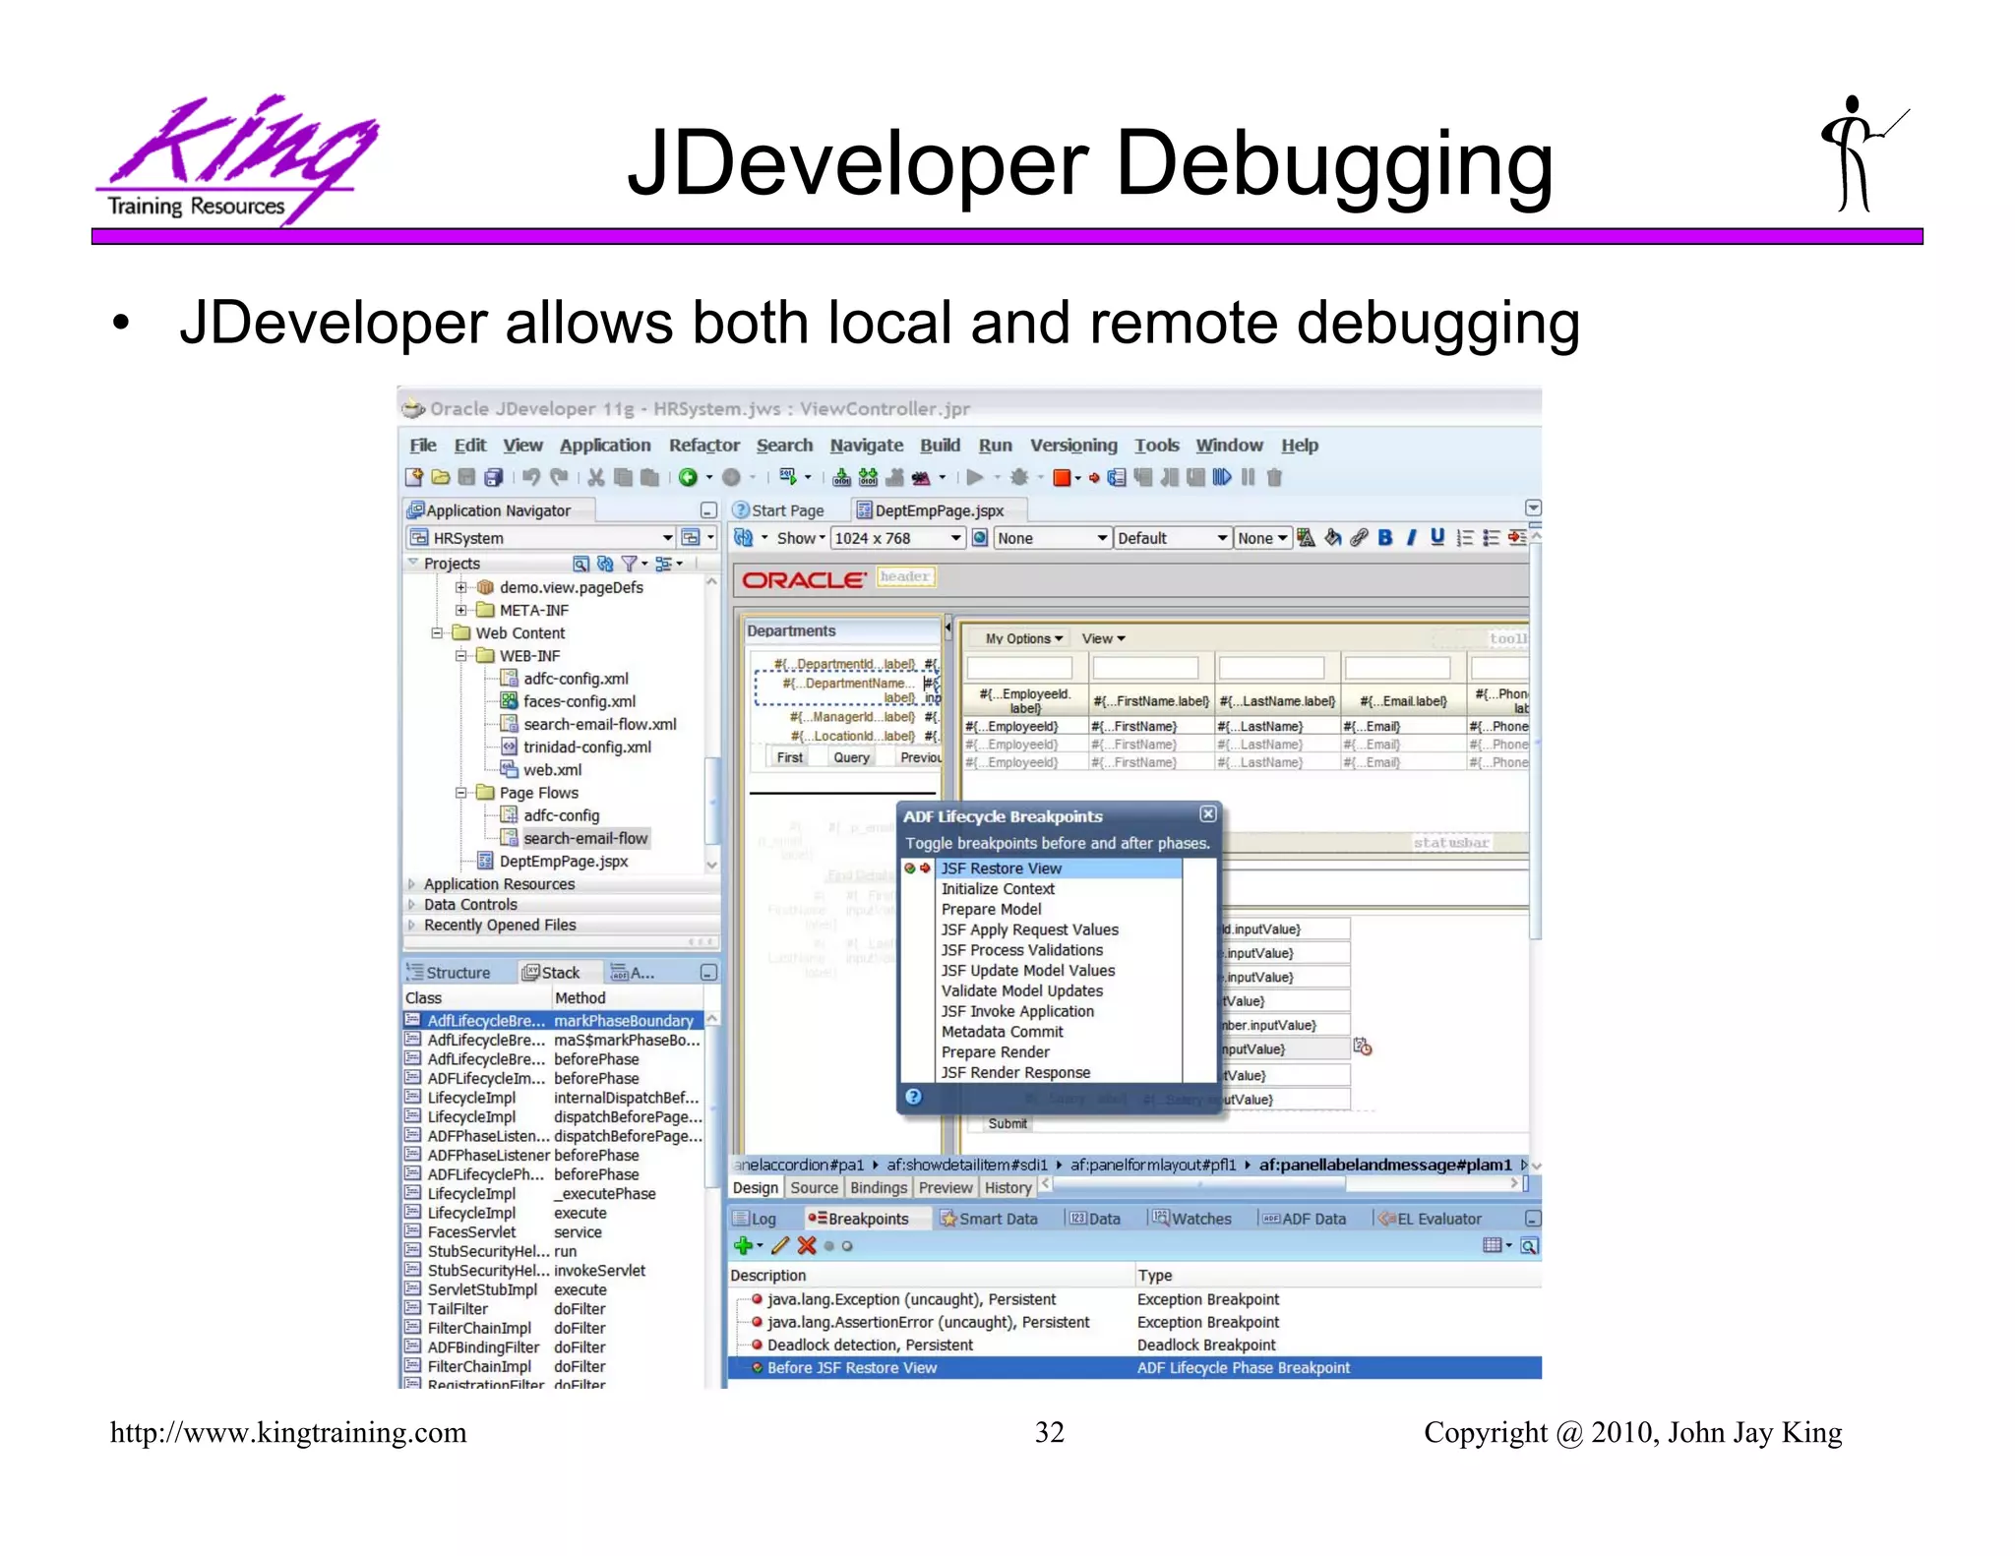2015x1556 pixels.
Task: Toggle enable on Before JSF Restore View breakpoint
Action: coord(757,1368)
